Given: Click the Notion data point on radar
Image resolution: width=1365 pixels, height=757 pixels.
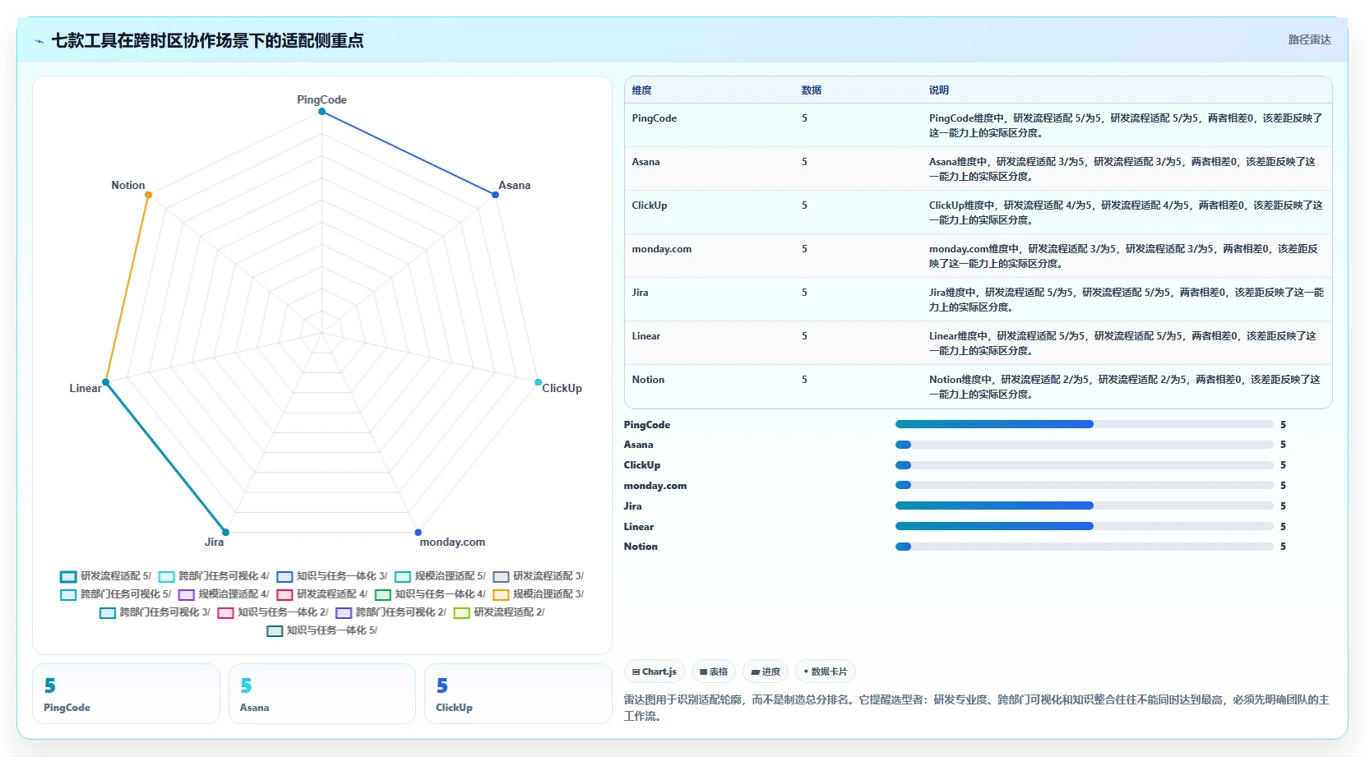Looking at the screenshot, I should [149, 195].
